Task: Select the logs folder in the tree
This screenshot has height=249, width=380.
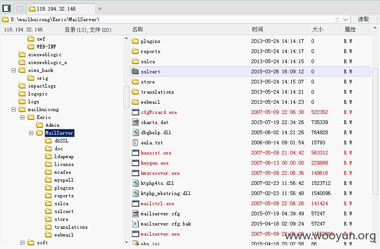Action: pyautogui.click(x=29, y=101)
